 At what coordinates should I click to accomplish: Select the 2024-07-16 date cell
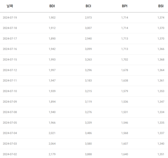click(10, 49)
